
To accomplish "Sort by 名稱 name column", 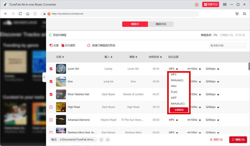I will pos(60,57).
